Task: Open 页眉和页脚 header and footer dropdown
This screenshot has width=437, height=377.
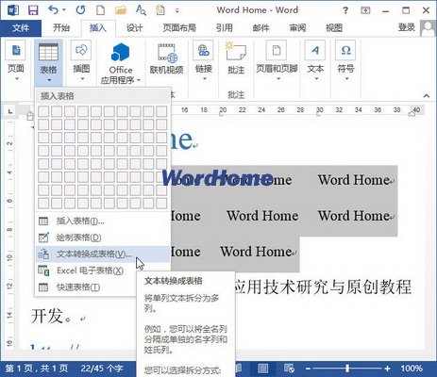Action: click(277, 61)
